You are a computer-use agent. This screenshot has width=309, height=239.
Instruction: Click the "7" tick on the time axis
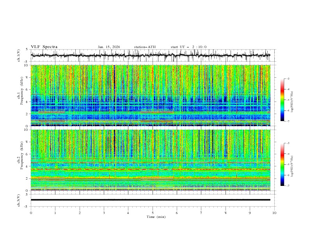pyautogui.click(x=201, y=213)
